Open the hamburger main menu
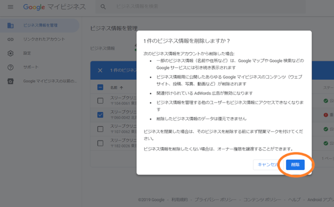The height and width of the screenshot is (207, 334). tap(11, 7)
